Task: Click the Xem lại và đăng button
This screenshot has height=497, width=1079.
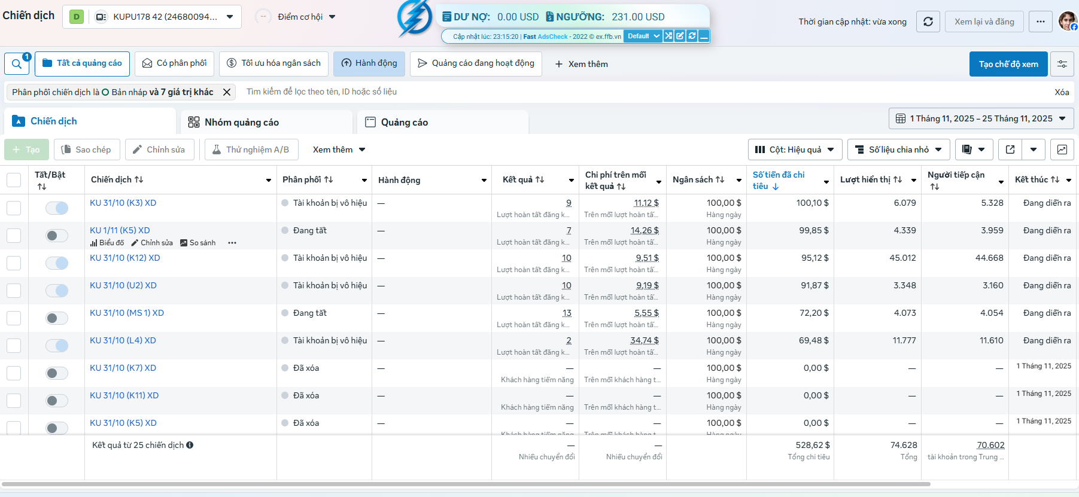Action: click(x=984, y=22)
